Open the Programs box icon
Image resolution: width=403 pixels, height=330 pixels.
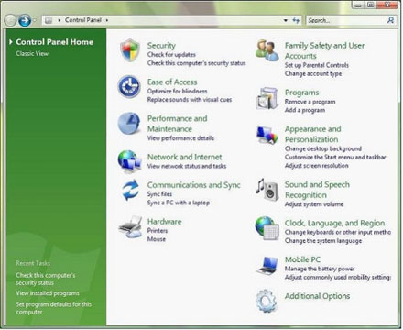(267, 98)
